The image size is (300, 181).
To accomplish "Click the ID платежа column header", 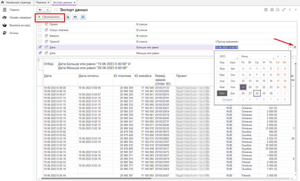I will click(122, 76).
